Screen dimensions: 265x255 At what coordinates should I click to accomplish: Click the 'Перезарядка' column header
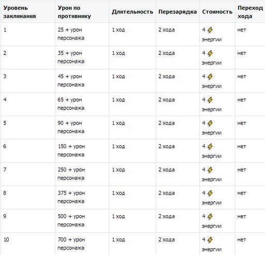[x=178, y=12]
